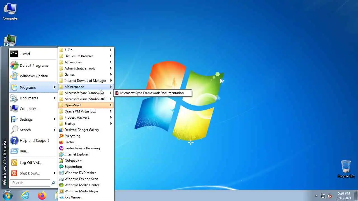Click the Firefox icon in Programs menu
Viewport: 358px width, 201px height.
[61, 142]
